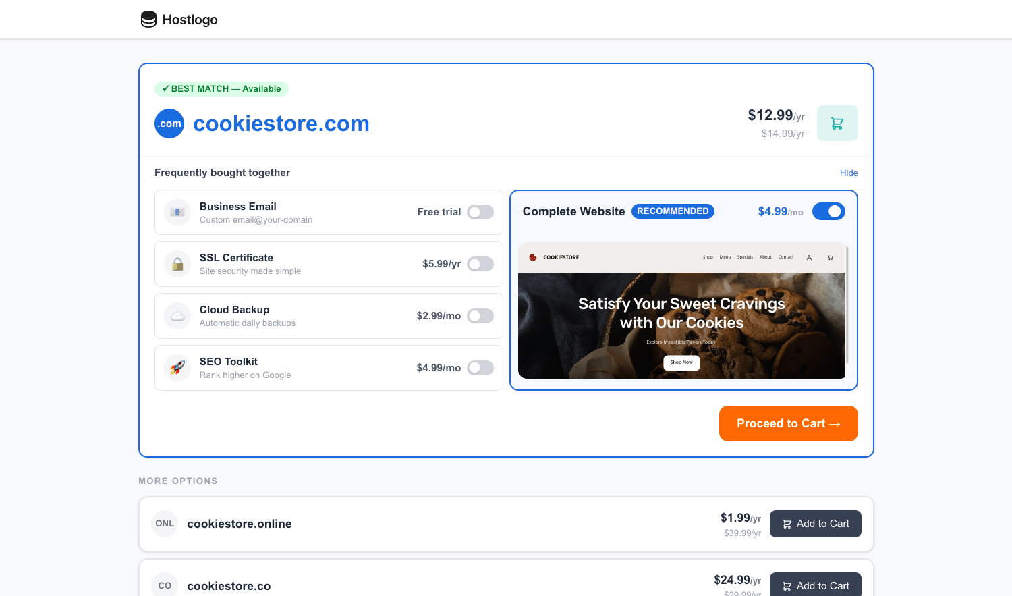1012x596 pixels.
Task: Click About in website preview navigation
Action: point(766,257)
